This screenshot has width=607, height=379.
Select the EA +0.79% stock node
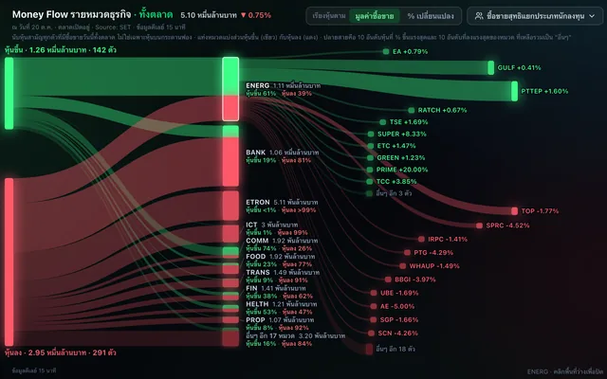tap(406, 51)
